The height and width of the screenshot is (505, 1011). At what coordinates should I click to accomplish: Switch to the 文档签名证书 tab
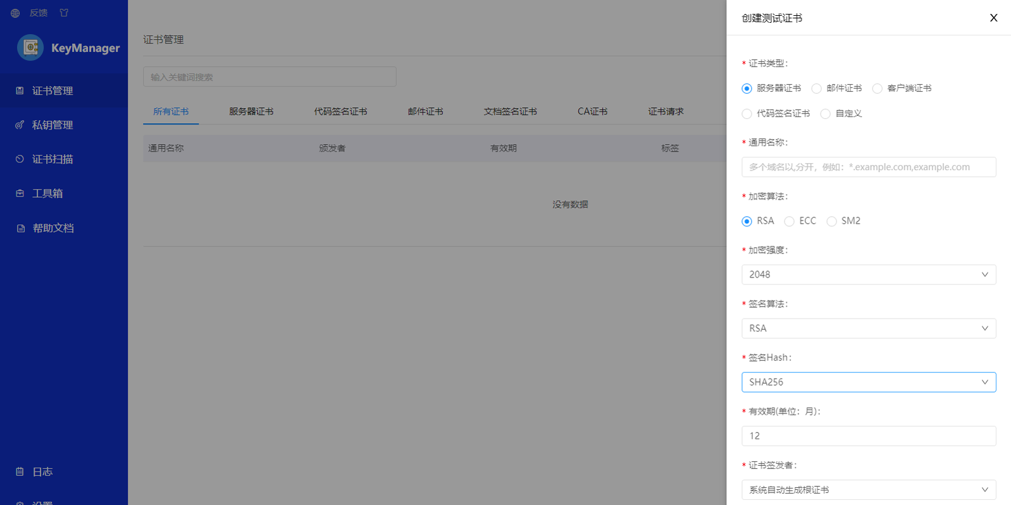click(510, 111)
